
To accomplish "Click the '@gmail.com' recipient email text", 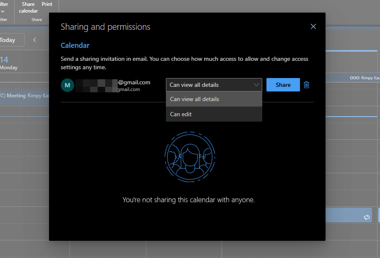I will [134, 82].
